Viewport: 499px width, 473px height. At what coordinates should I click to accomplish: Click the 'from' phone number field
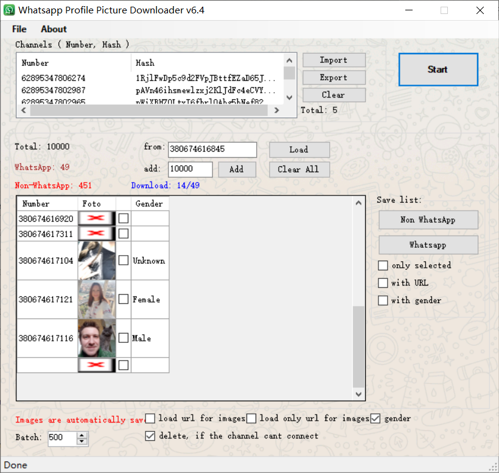click(212, 149)
